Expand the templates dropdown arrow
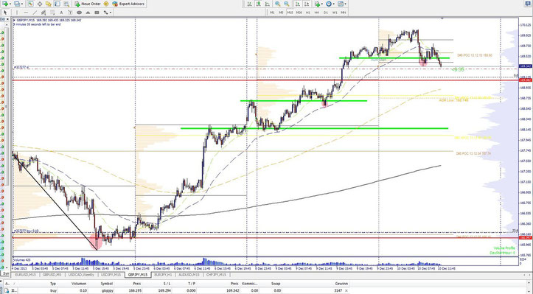The width and height of the screenshot is (533, 294). 345,4
